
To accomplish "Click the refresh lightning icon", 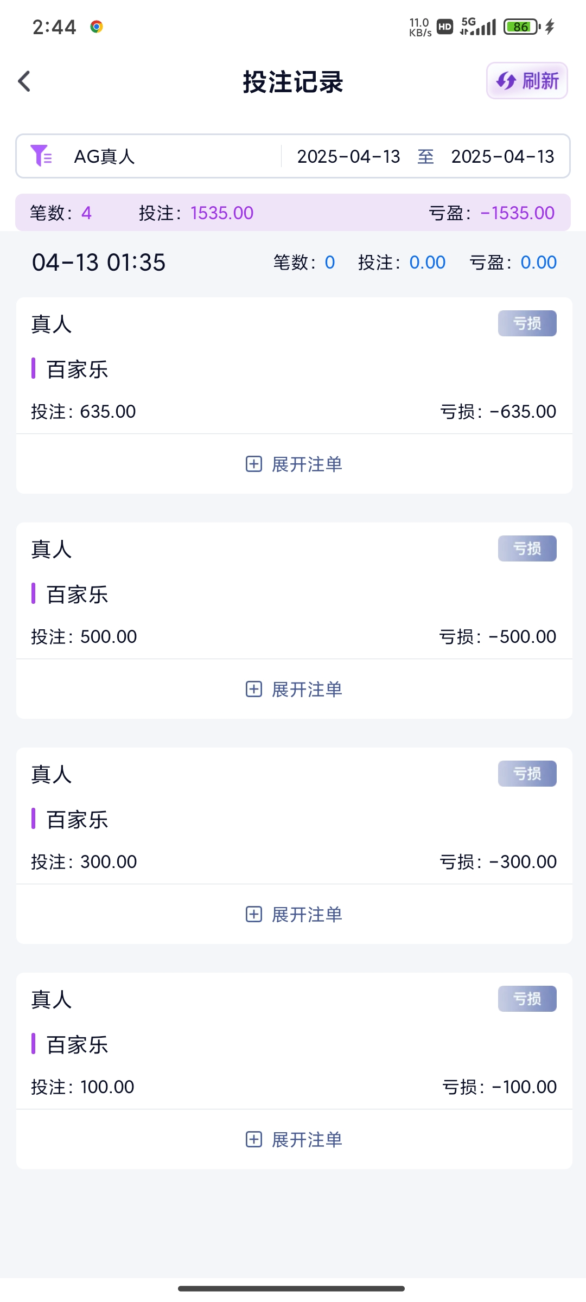I will (x=506, y=81).
